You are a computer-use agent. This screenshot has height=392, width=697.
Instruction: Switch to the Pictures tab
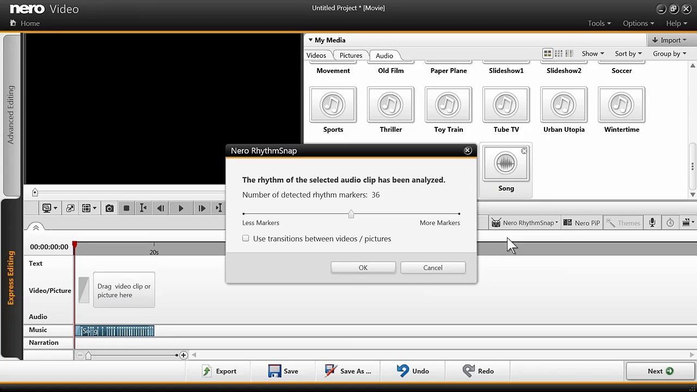pyautogui.click(x=351, y=56)
